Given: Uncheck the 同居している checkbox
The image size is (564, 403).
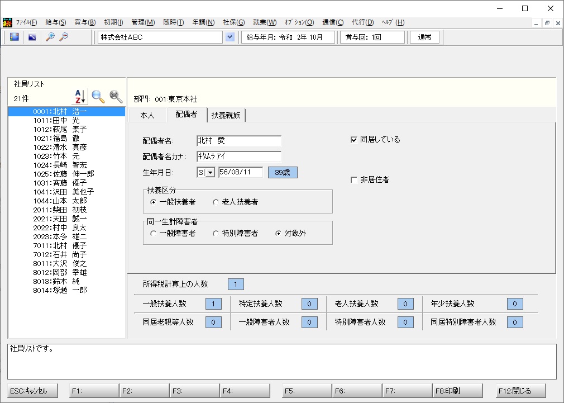Looking at the screenshot, I should click(354, 140).
